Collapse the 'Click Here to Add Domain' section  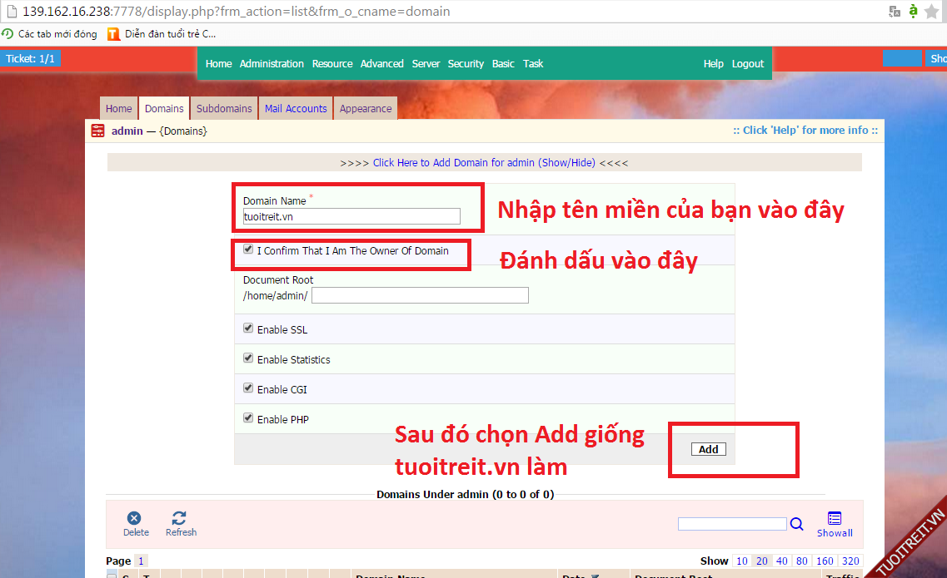(484, 163)
